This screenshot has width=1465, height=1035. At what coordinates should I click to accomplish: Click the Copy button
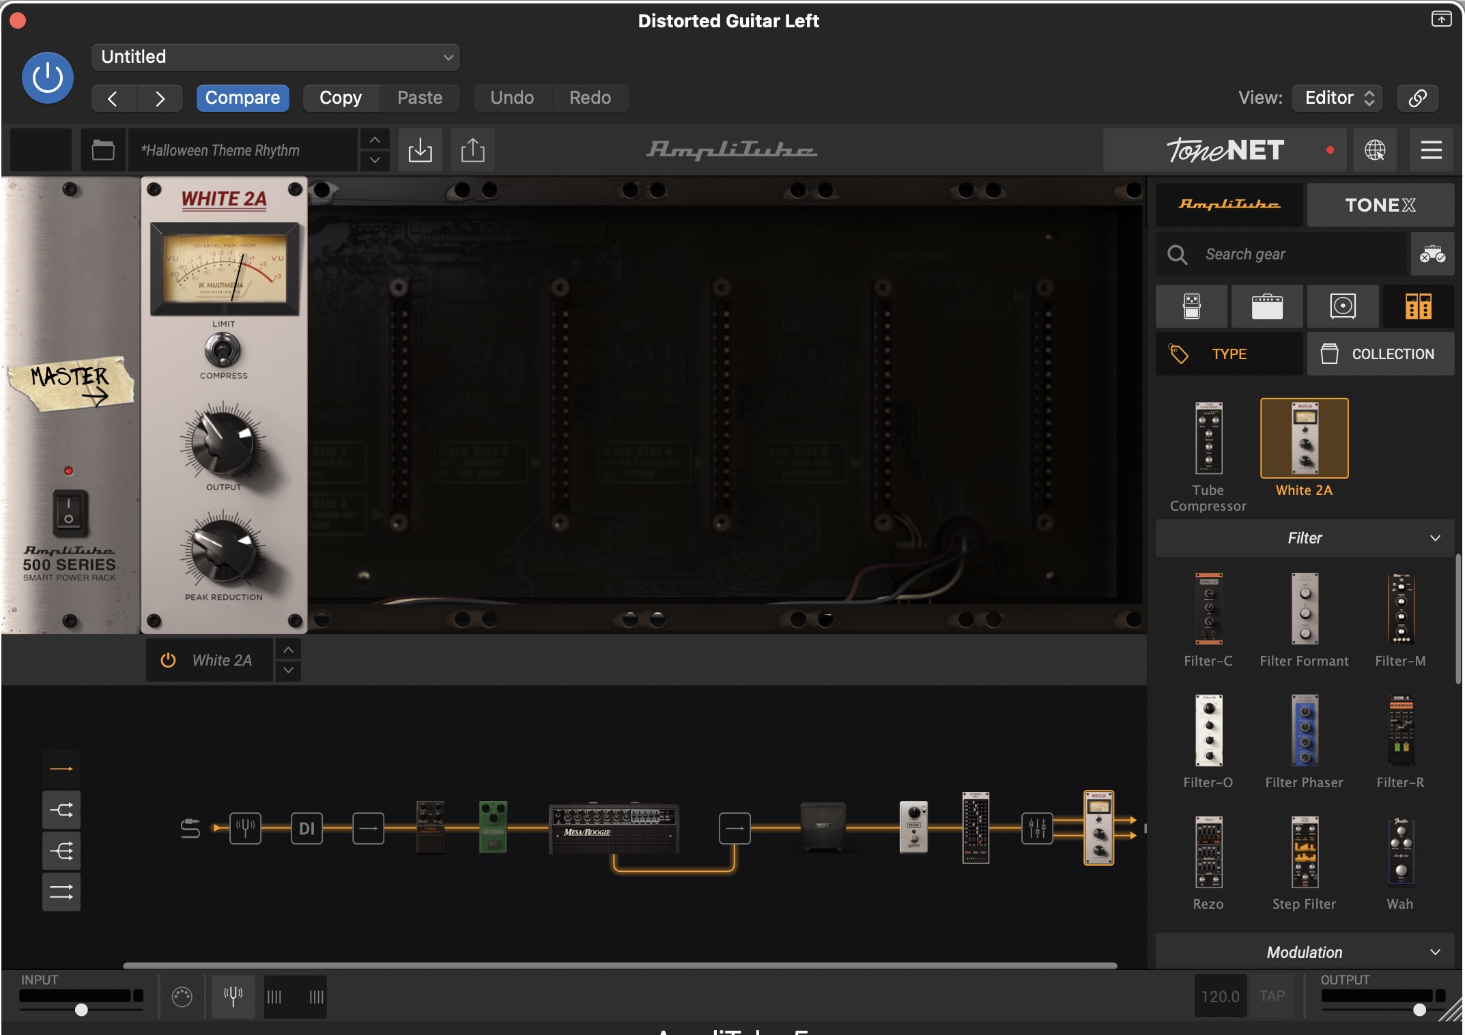click(x=341, y=98)
